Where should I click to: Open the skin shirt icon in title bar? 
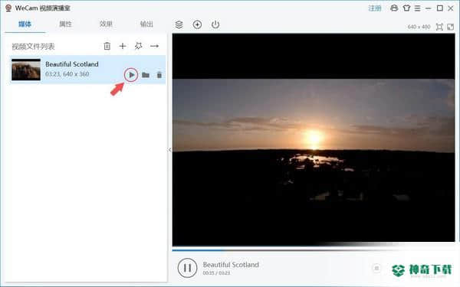[x=406, y=8]
